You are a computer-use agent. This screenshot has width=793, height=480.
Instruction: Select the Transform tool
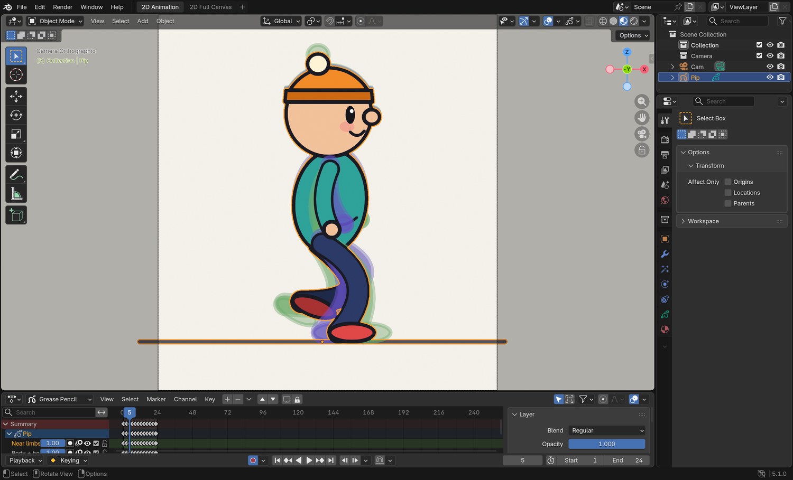tap(16, 153)
